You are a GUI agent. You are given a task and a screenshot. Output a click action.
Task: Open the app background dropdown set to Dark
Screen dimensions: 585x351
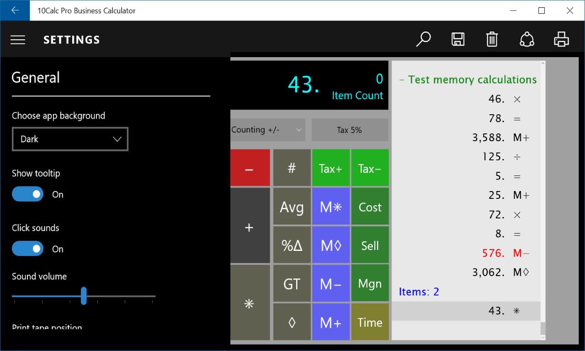(69, 139)
